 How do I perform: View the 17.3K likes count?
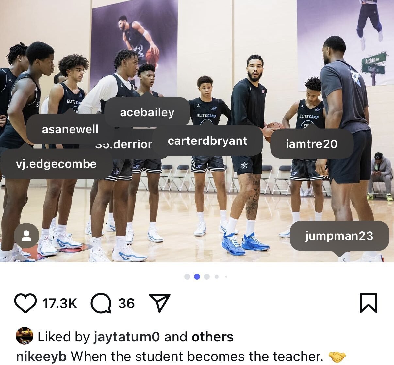tap(60, 304)
